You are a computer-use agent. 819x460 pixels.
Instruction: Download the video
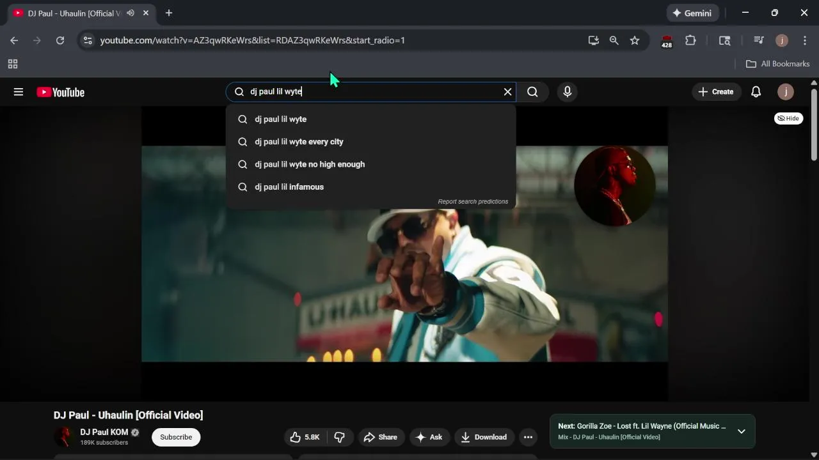pos(484,437)
